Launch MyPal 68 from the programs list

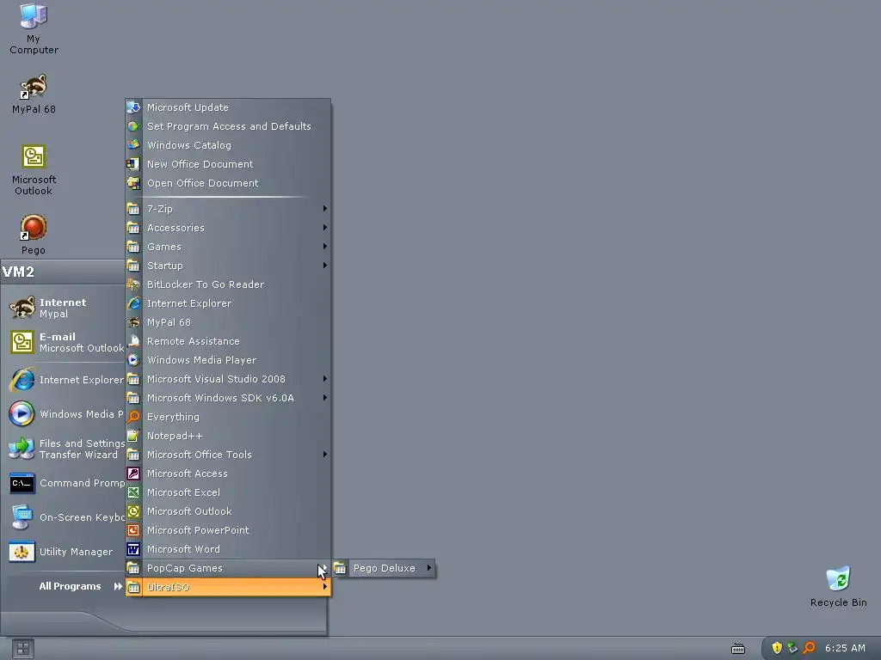point(227,322)
